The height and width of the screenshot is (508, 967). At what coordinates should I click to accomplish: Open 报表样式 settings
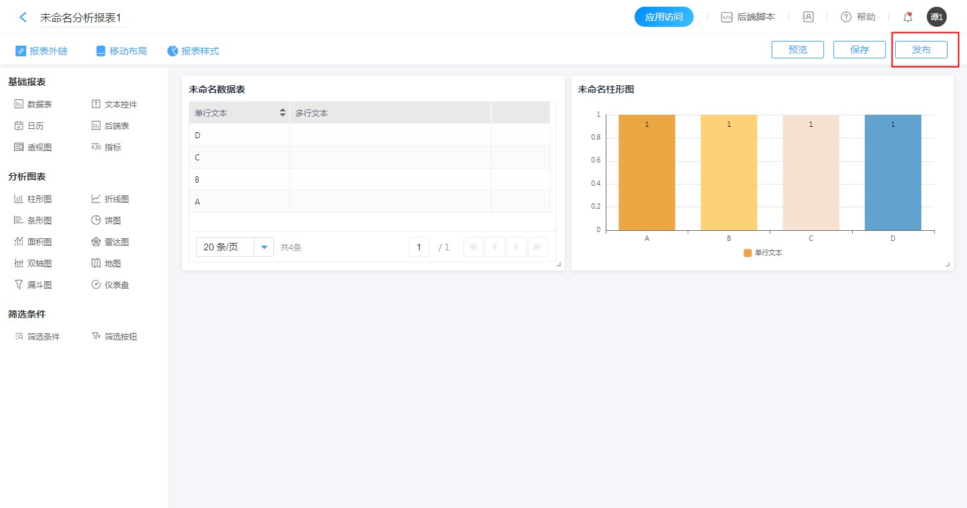tap(193, 51)
